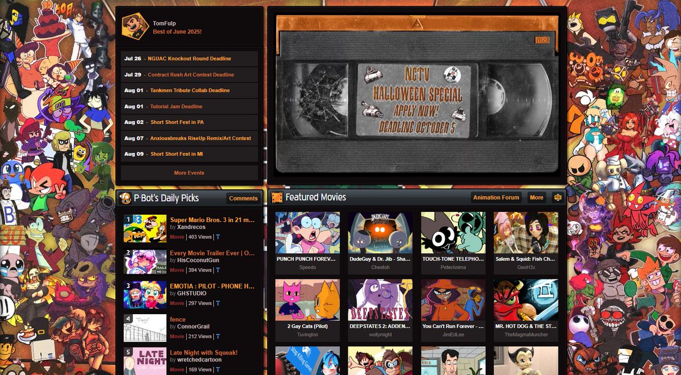
Task: Open the NGUAC Knockout Round Deadline event
Action: (190, 59)
